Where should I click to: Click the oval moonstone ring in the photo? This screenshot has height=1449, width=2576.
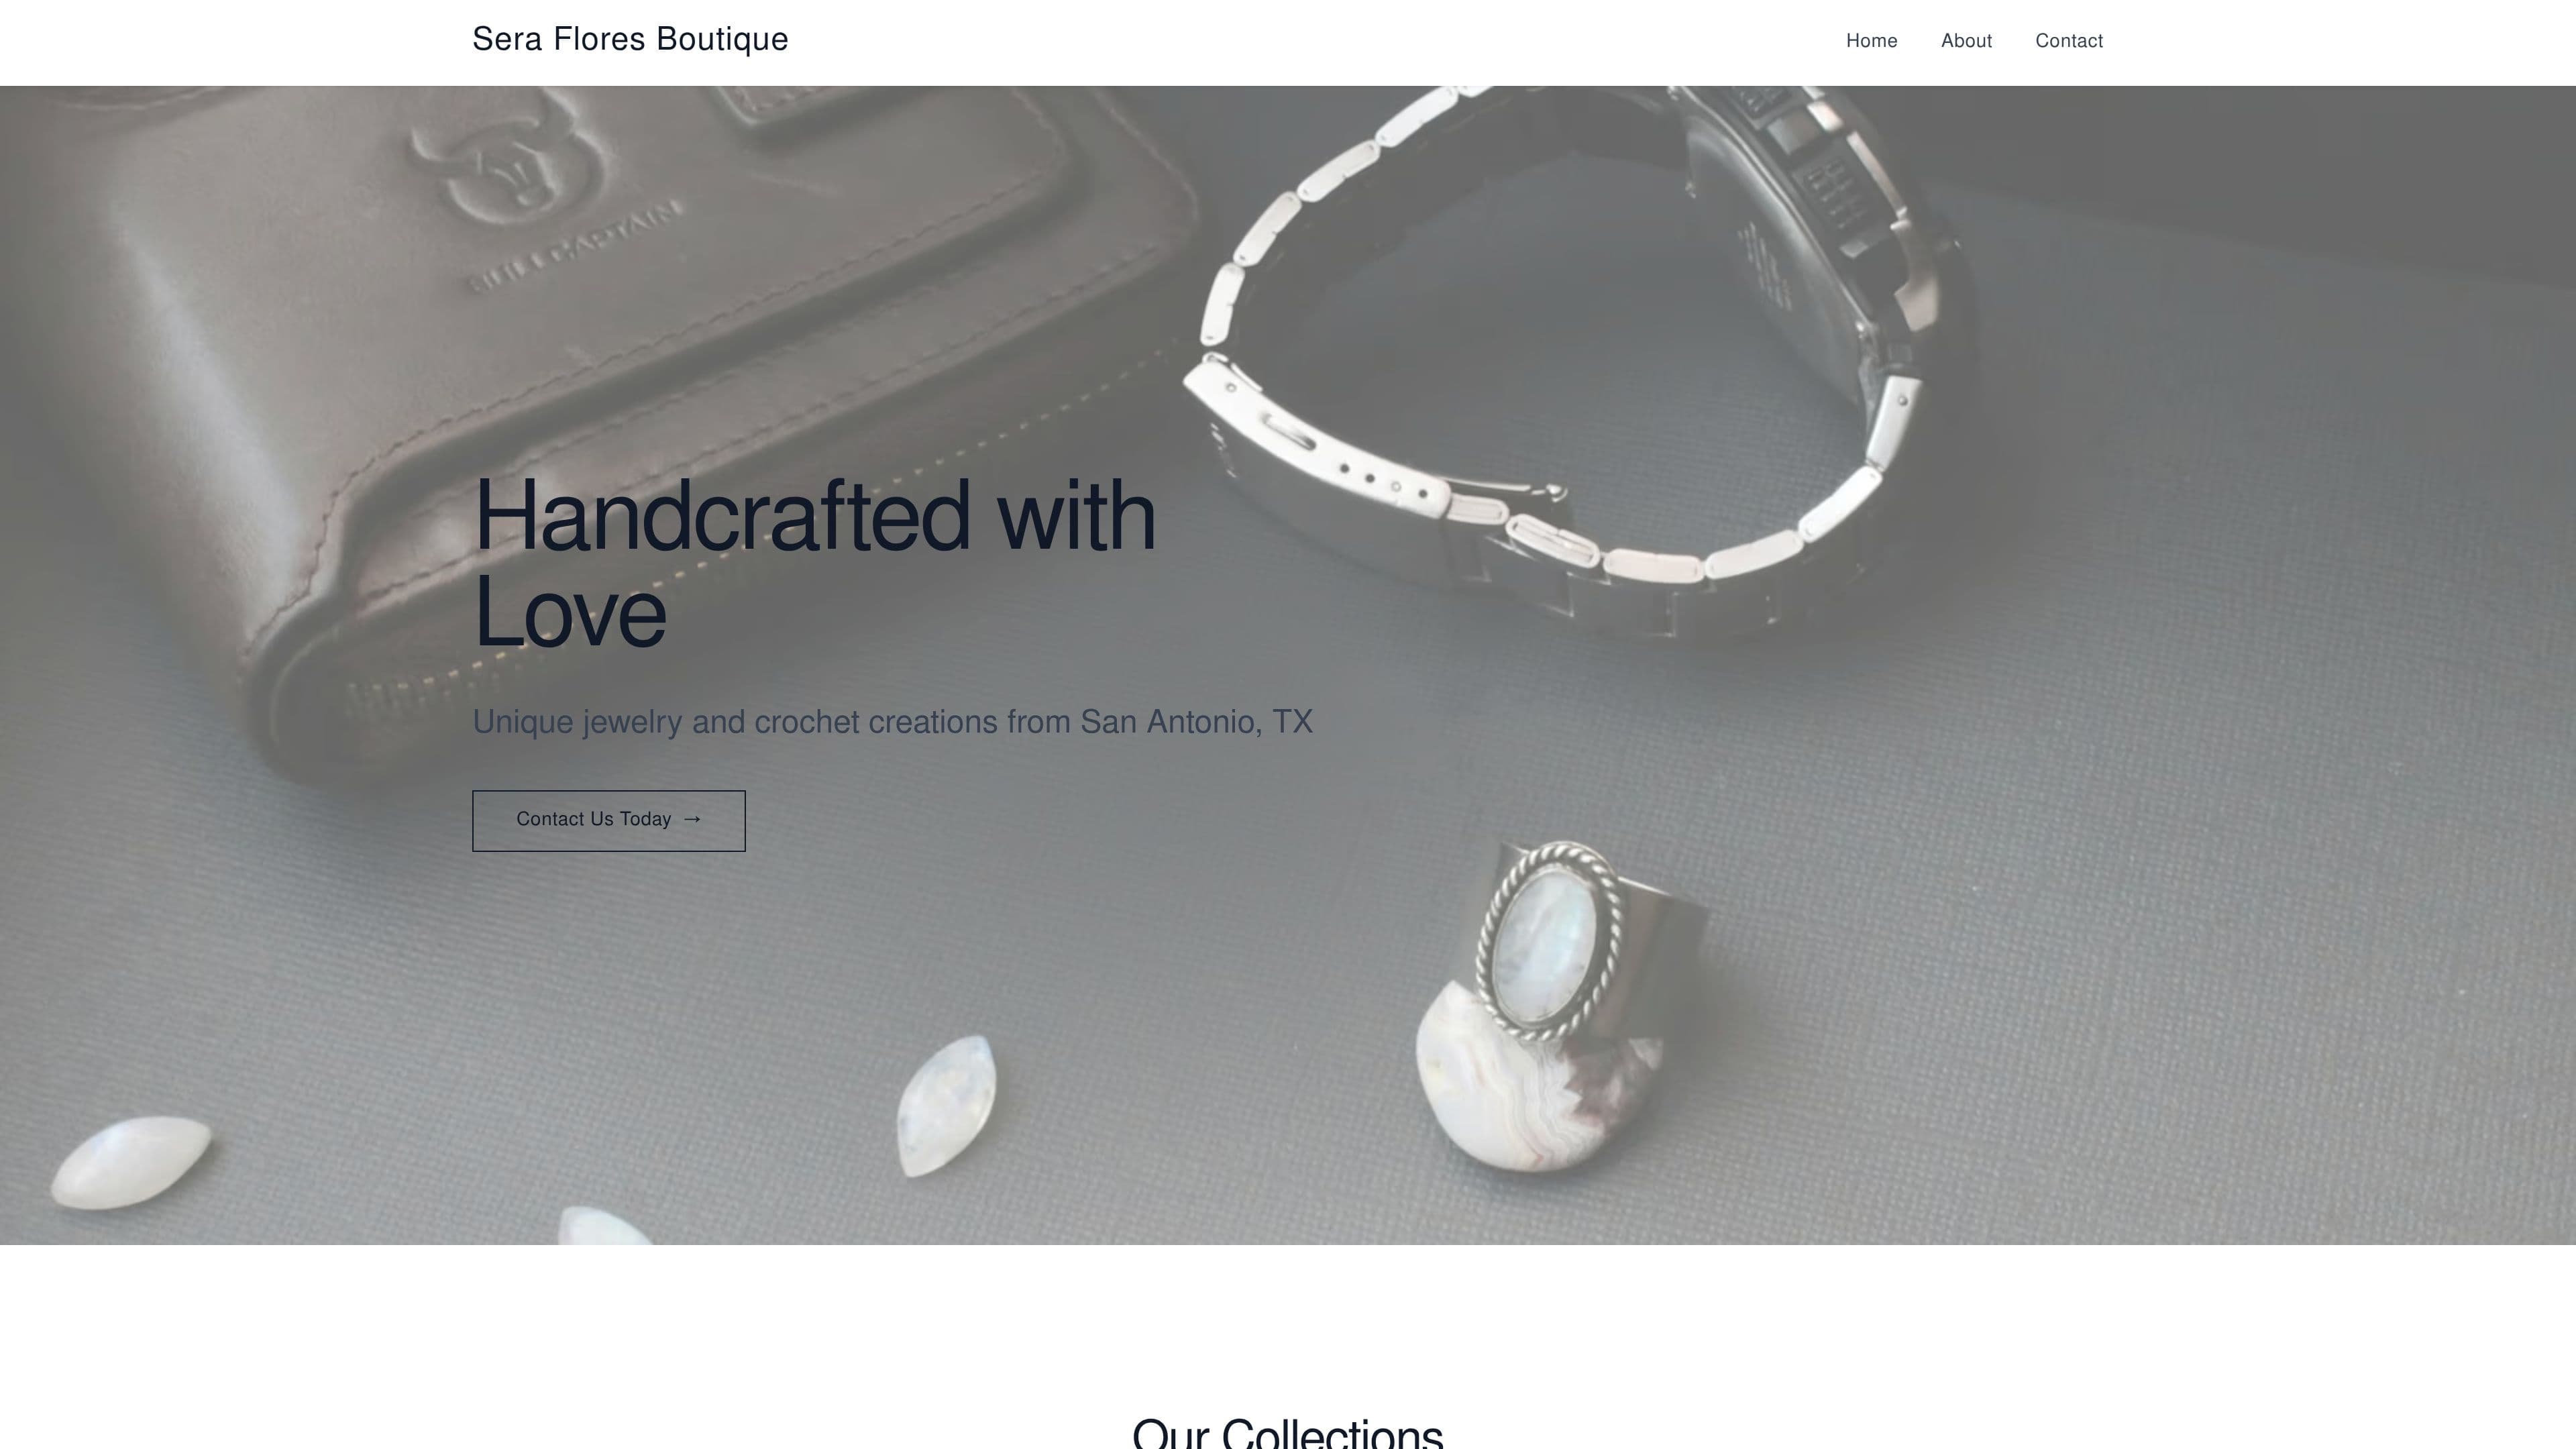click(x=1548, y=940)
